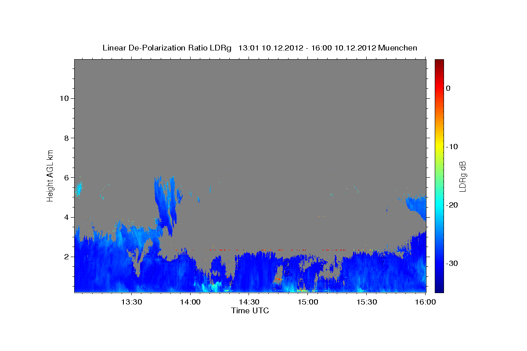Click the '14:30' time tick label

point(249,302)
